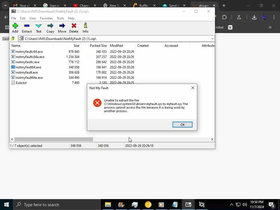Click the Test archive toolbar icon
Screen dimensions: 280x210
click(x=38, y=28)
